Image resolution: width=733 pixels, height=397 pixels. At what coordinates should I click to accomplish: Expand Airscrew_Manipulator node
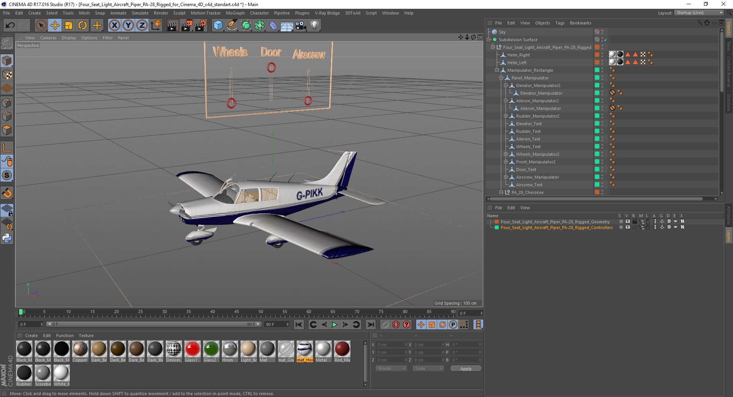(x=506, y=177)
